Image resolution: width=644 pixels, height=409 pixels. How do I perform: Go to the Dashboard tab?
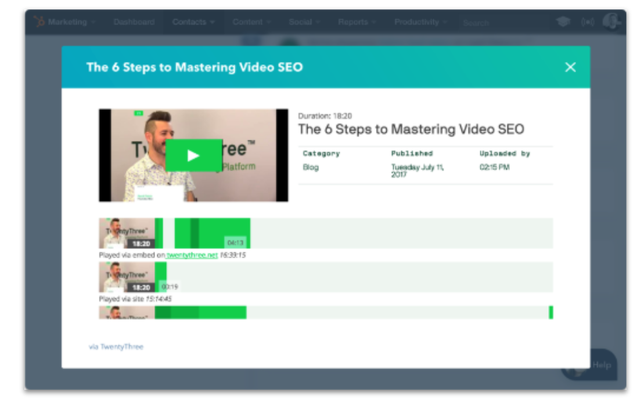click(134, 22)
